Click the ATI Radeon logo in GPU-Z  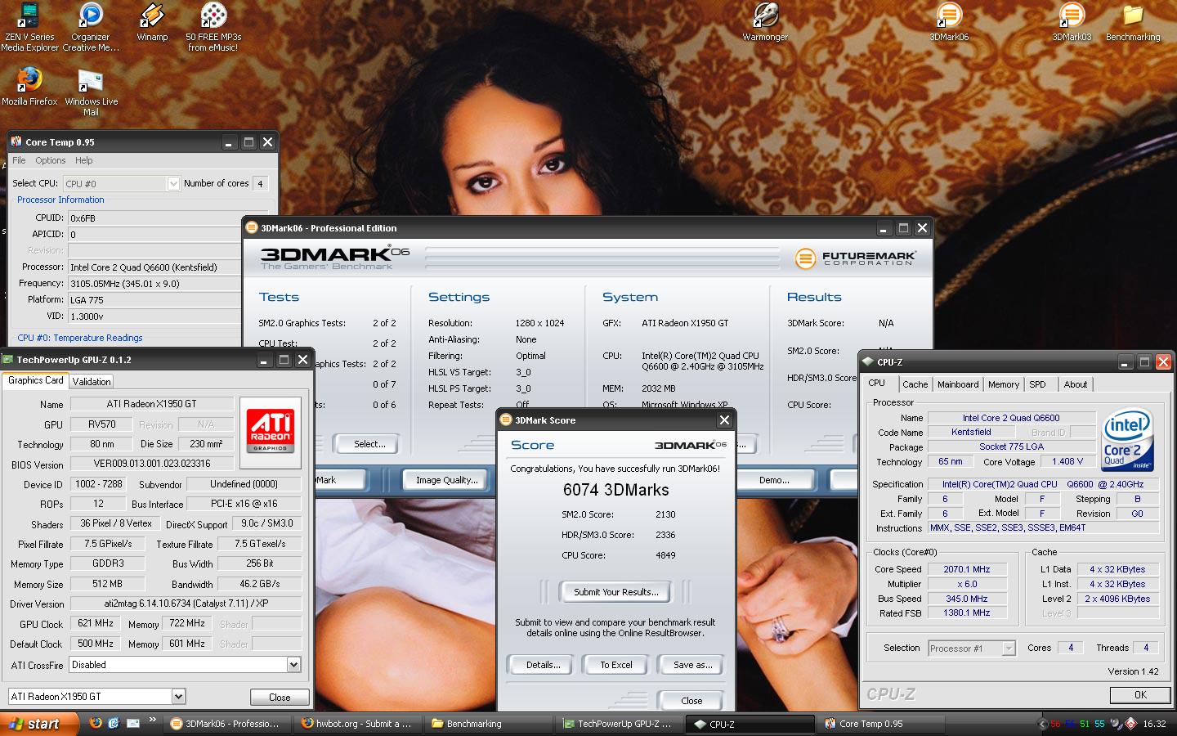click(x=270, y=432)
